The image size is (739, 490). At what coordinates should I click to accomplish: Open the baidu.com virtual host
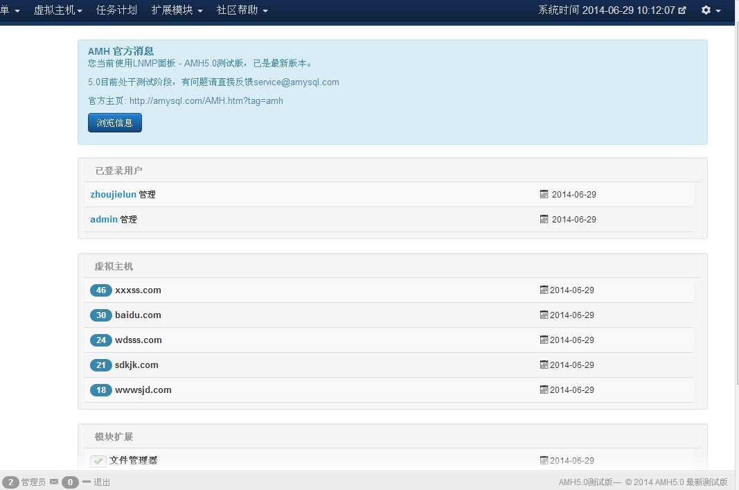[x=138, y=315]
